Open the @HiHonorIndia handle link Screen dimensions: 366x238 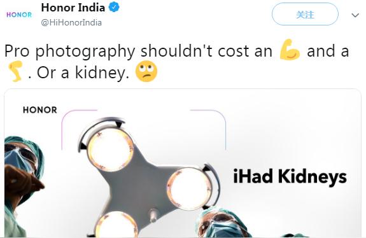(x=71, y=23)
